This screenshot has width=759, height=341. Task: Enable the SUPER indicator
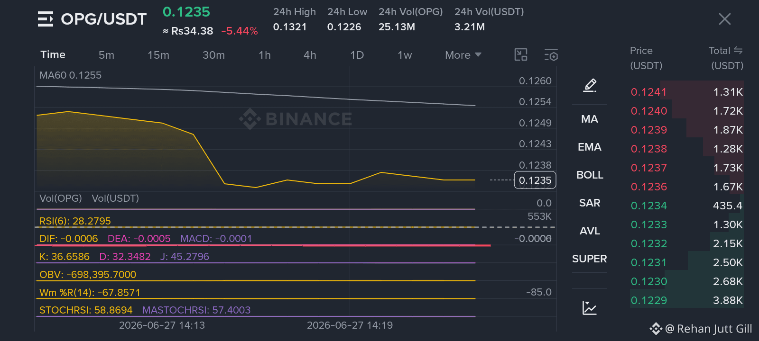coord(590,259)
